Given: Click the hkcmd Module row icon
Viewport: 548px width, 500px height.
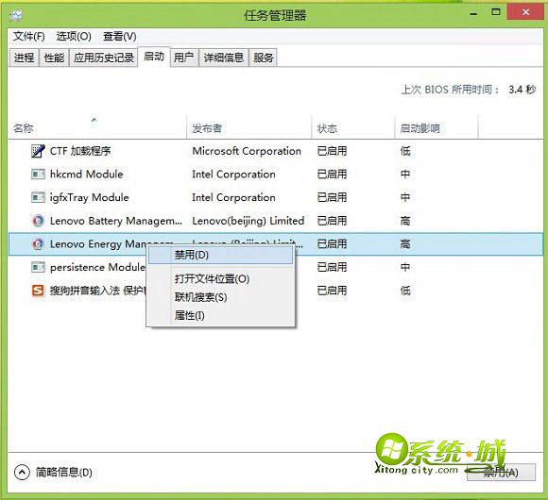Looking at the screenshot, I should coord(38,175).
